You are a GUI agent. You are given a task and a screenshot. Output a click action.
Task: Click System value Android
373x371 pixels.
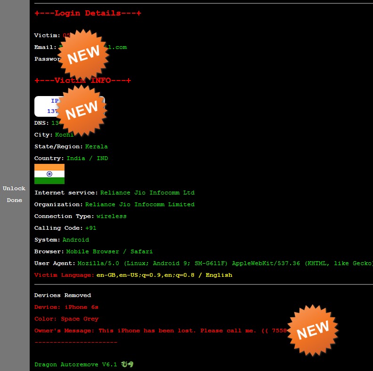click(76, 240)
